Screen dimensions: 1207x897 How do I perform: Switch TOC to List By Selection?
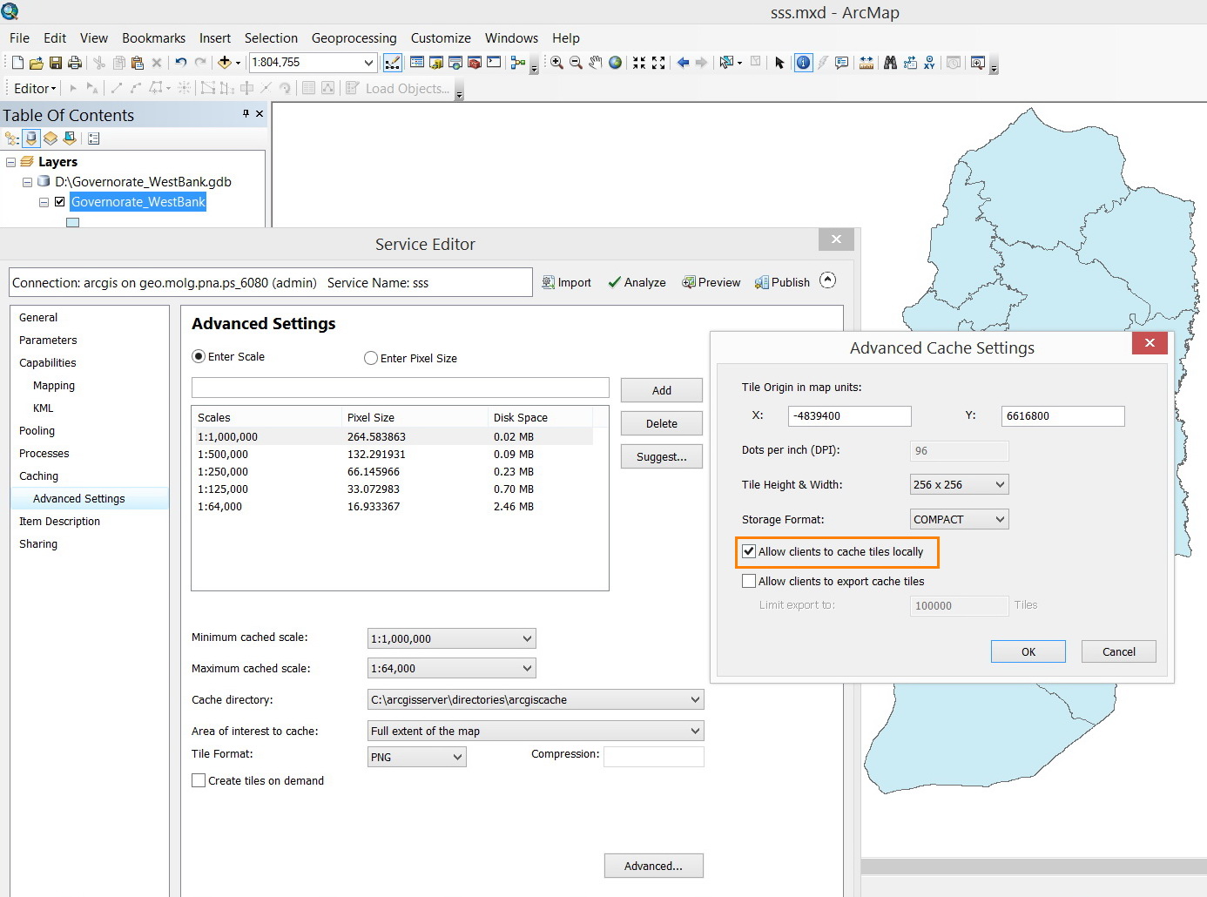click(x=70, y=138)
